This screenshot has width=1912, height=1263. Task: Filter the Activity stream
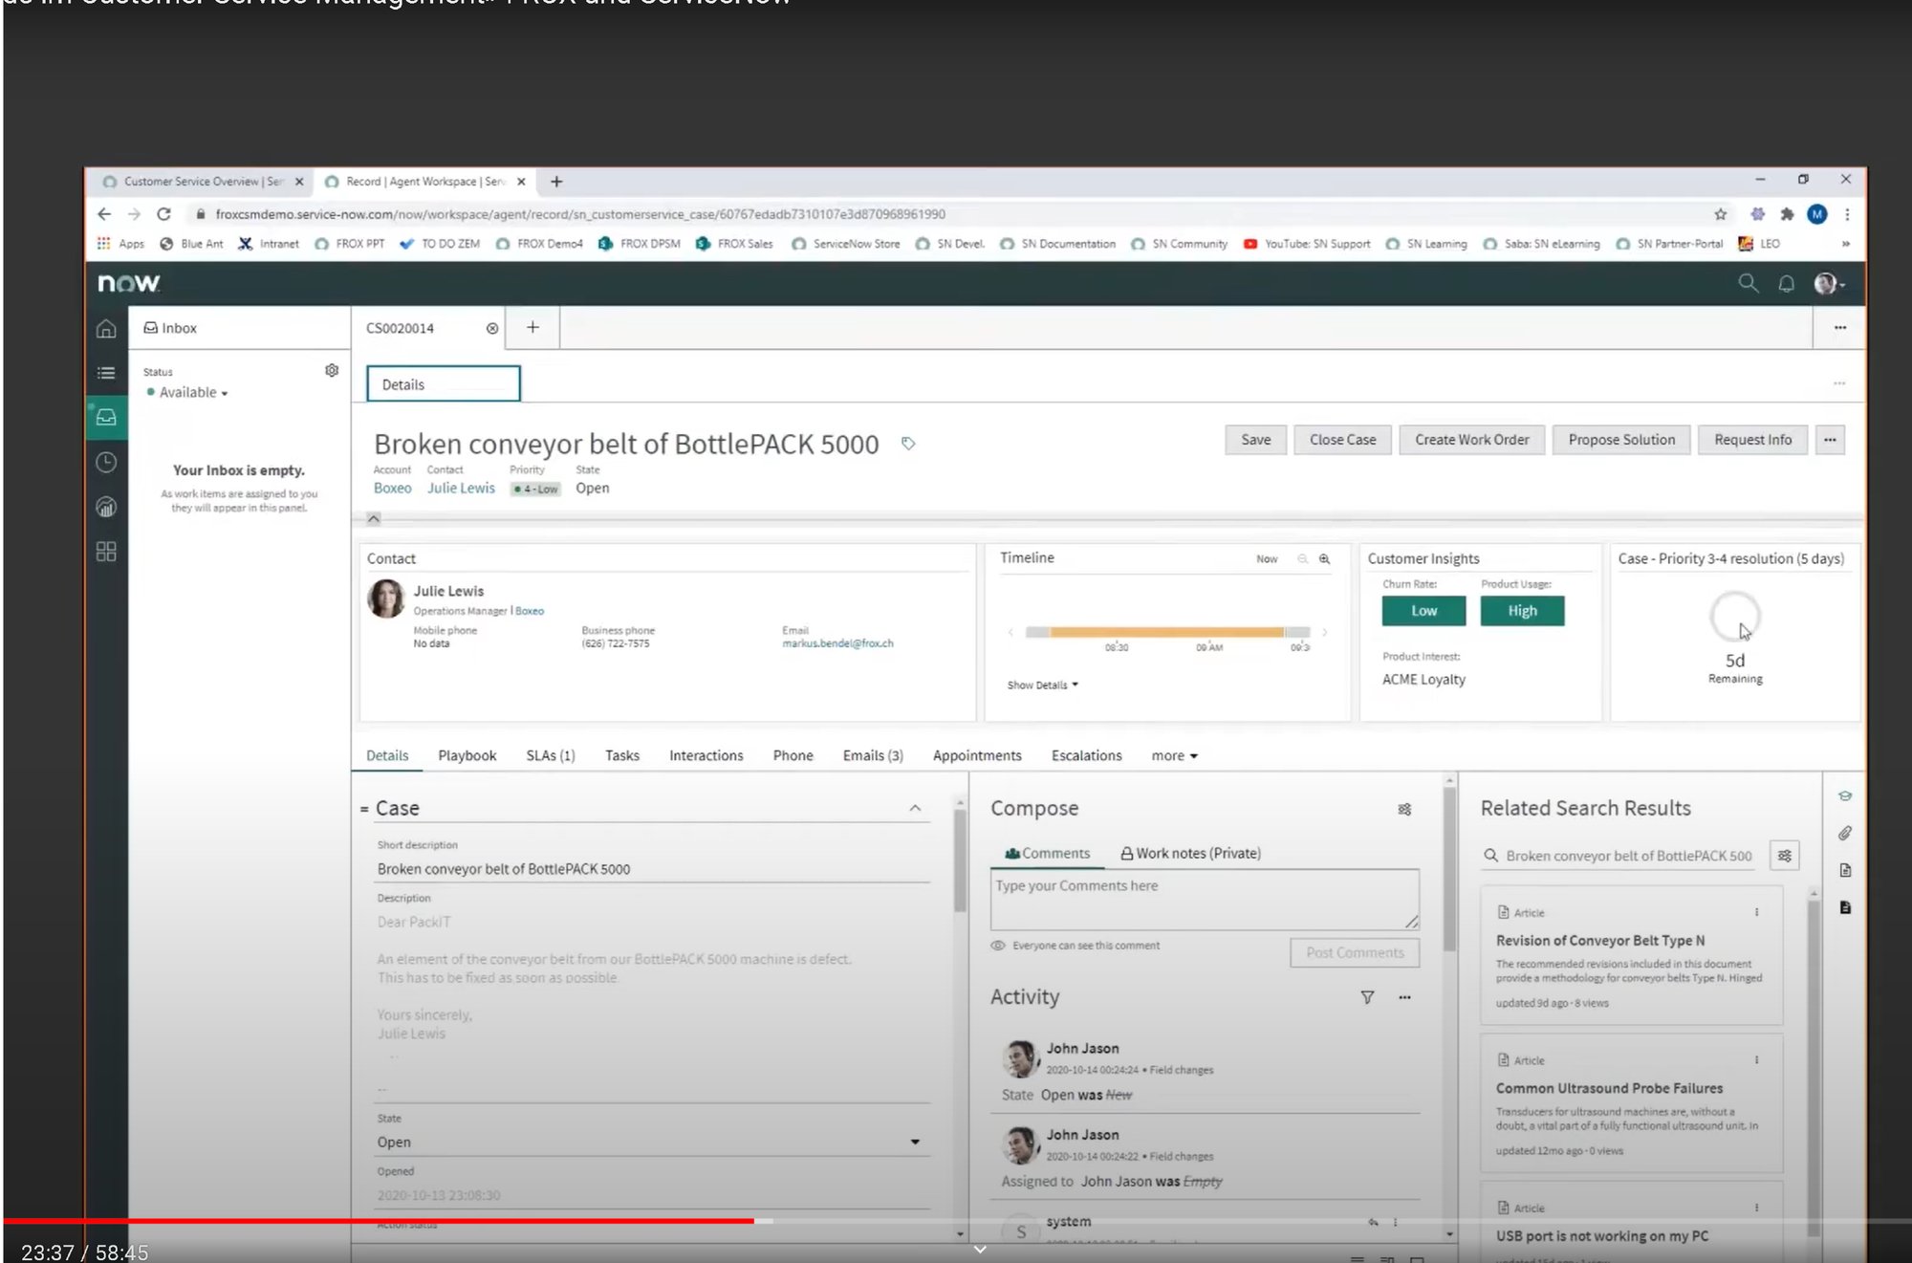point(1367,997)
